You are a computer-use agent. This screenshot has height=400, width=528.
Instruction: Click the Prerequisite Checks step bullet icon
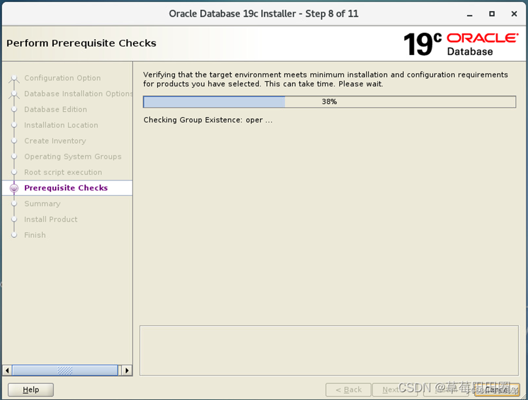14,188
